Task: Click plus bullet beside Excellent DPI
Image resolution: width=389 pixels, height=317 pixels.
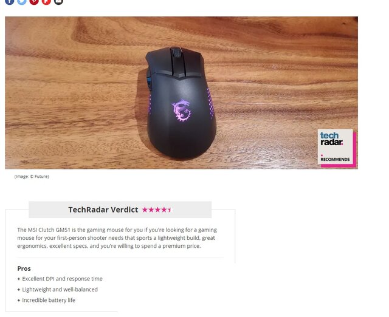Action: pyautogui.click(x=19, y=279)
